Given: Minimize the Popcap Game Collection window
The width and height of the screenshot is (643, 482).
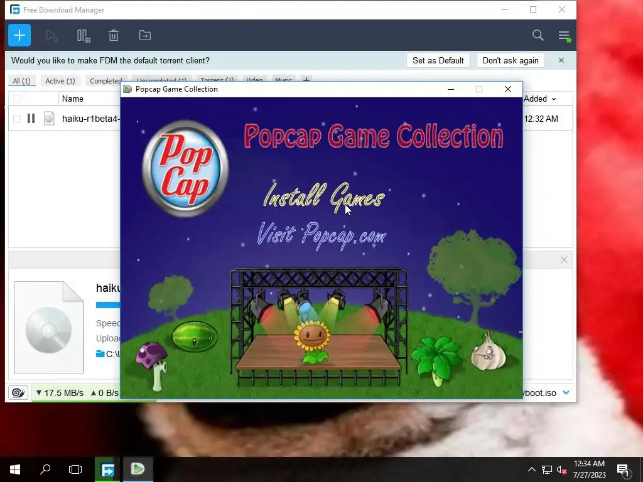Looking at the screenshot, I should 451,89.
